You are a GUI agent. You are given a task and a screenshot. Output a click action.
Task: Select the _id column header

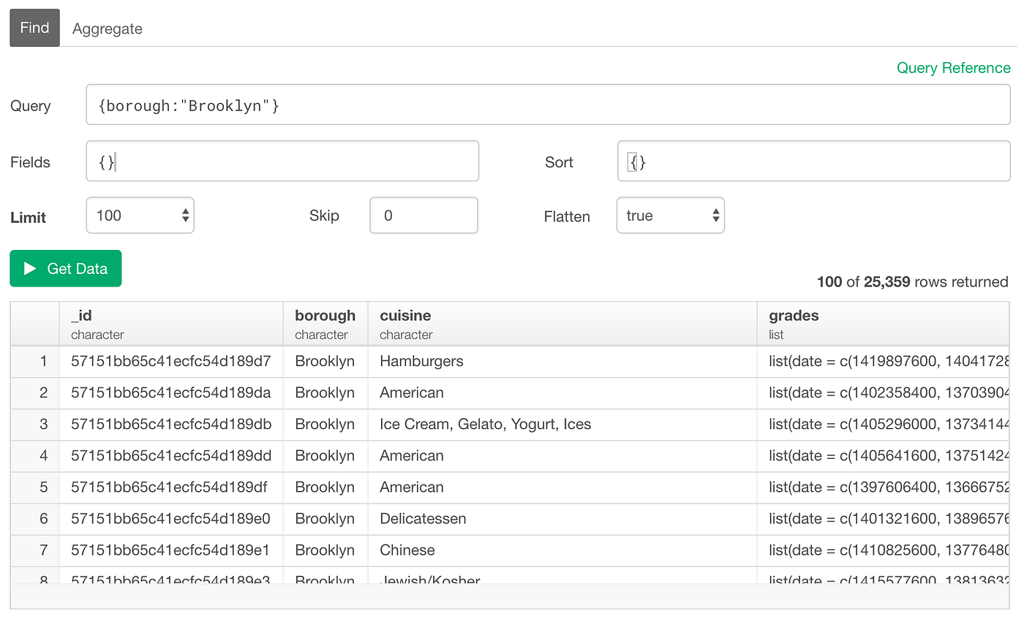pyautogui.click(x=81, y=316)
